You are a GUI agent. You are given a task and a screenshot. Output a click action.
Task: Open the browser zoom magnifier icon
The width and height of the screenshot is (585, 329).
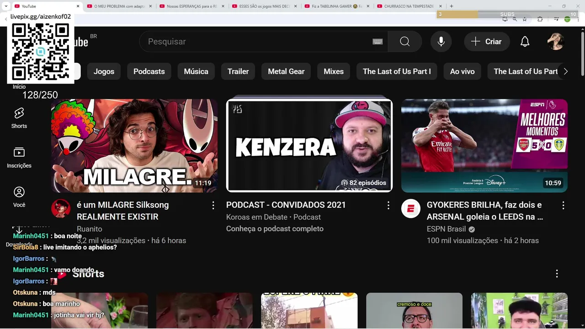coord(515,19)
